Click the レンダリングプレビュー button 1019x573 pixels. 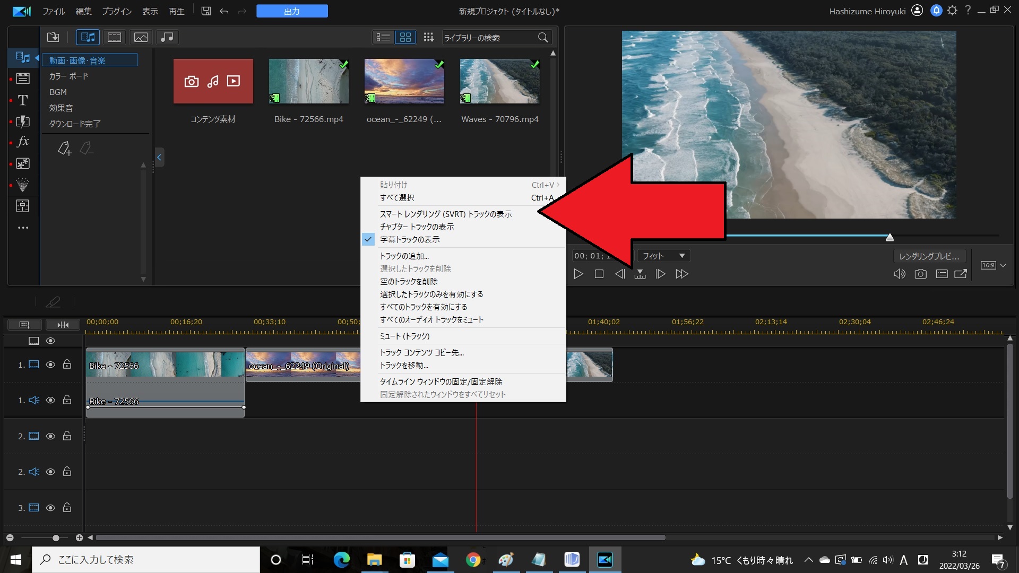point(929,256)
